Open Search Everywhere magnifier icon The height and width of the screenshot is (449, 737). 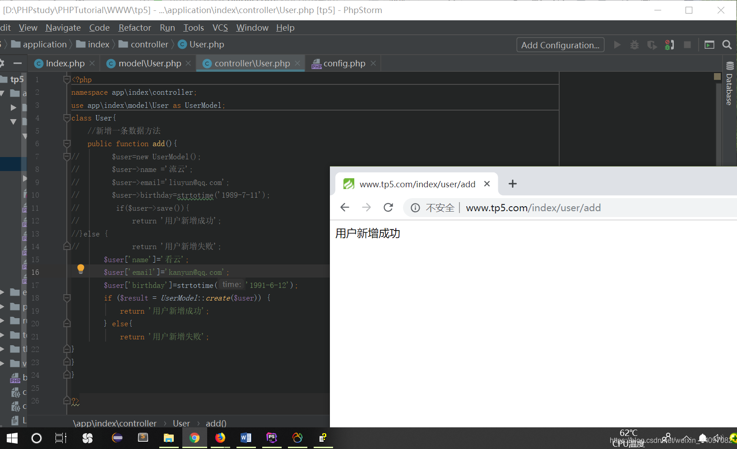click(x=727, y=45)
